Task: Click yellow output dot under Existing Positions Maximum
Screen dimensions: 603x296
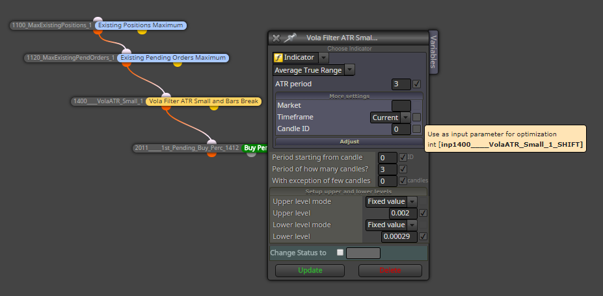Action: (x=142, y=31)
